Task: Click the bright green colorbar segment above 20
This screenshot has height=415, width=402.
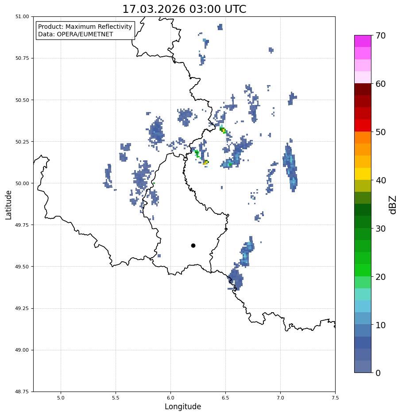Action: (363, 270)
